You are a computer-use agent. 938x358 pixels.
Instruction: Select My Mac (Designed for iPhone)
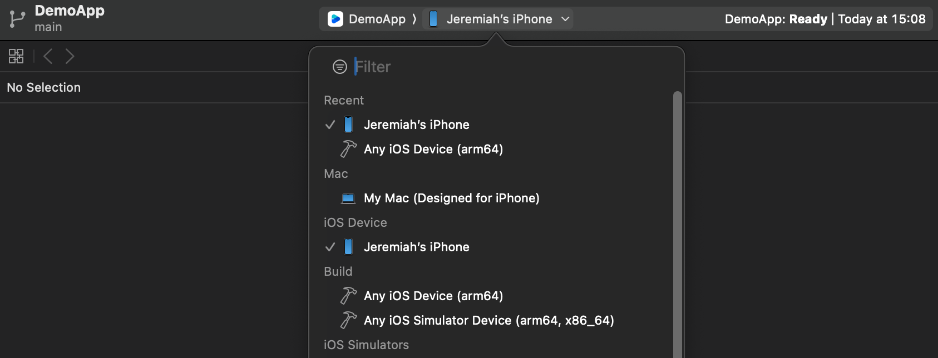pyautogui.click(x=451, y=198)
